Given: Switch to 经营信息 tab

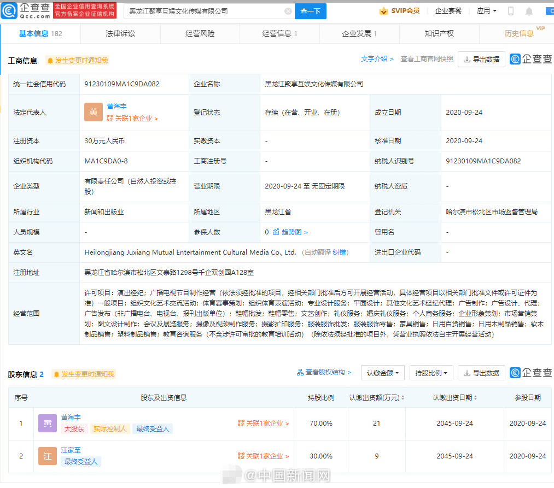Looking at the screenshot, I should pos(279,33).
